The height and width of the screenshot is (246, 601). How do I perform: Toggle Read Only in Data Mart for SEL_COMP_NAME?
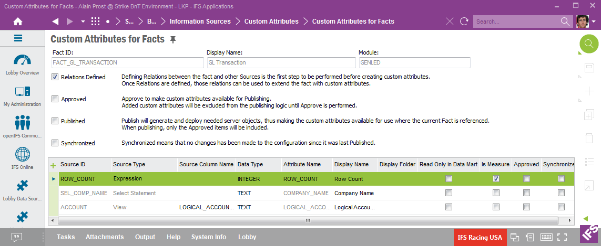click(449, 193)
